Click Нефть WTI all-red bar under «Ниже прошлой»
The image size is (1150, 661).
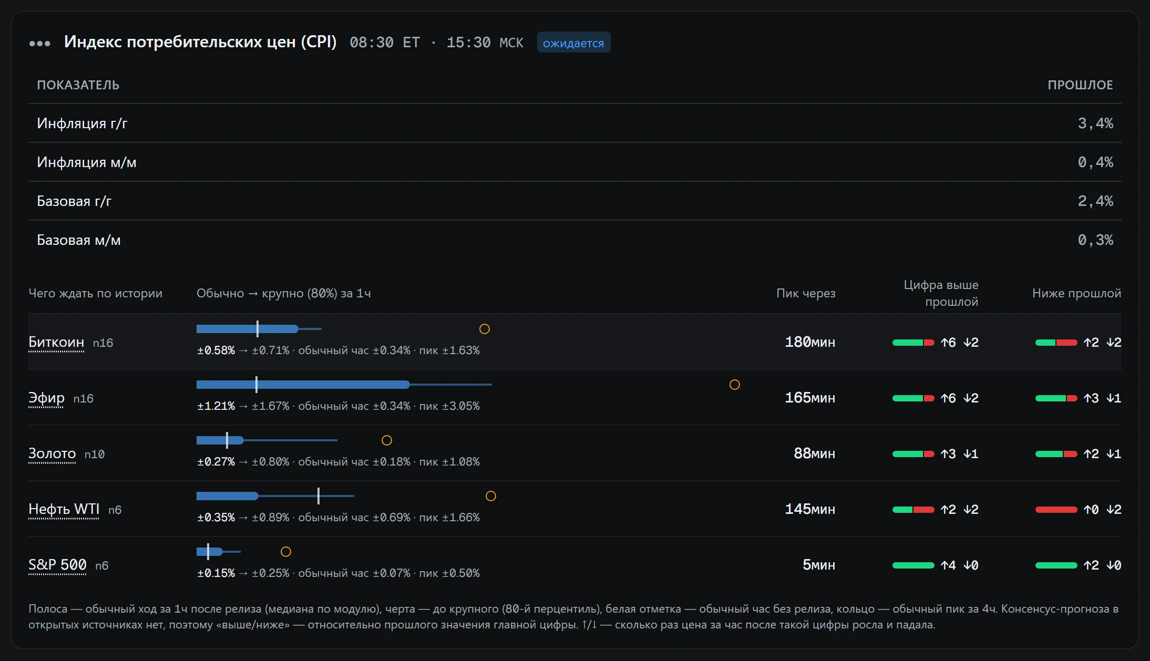pos(1056,510)
